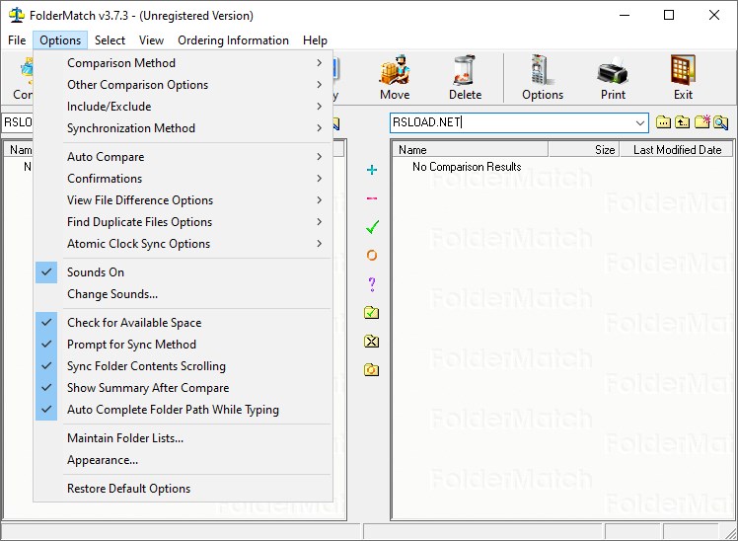738x541 pixels.
Task: Click the Delete toolbar icon
Action: point(465,77)
